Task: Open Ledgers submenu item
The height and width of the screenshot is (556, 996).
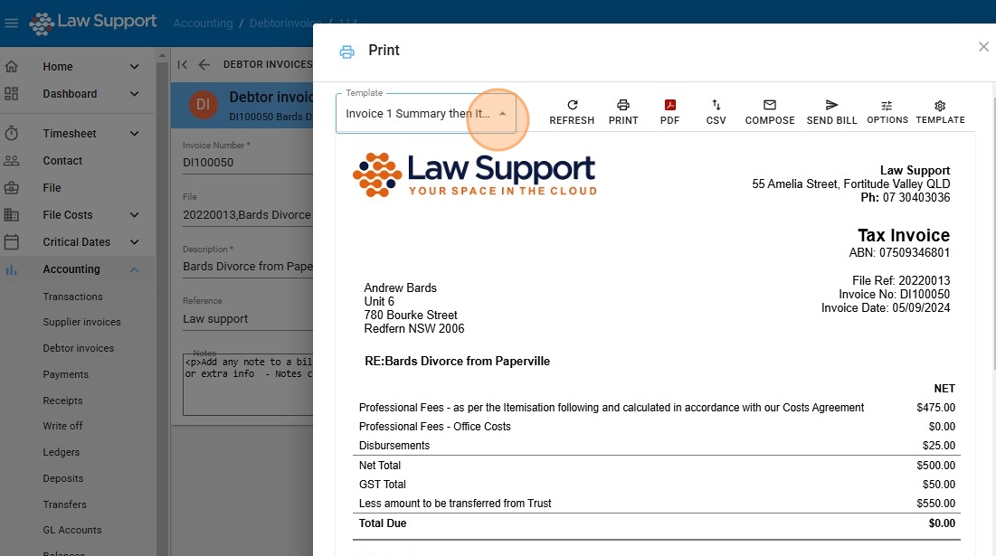Action: (61, 452)
